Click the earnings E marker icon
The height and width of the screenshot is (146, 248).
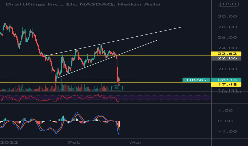click(117, 88)
